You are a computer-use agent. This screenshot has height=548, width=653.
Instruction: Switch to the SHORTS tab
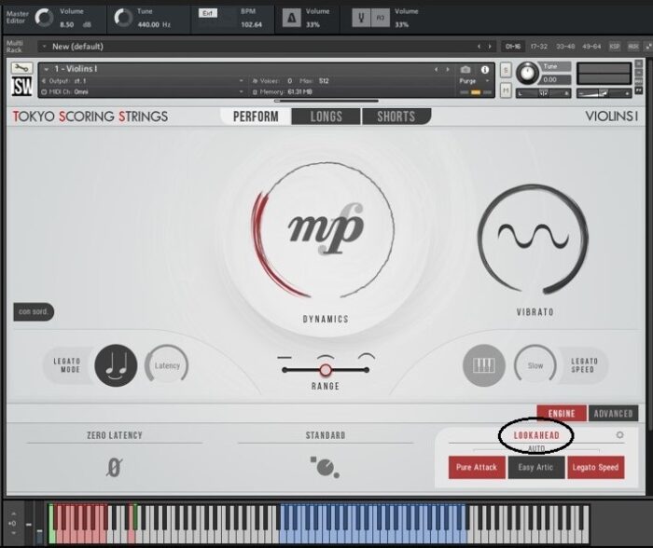tap(396, 116)
